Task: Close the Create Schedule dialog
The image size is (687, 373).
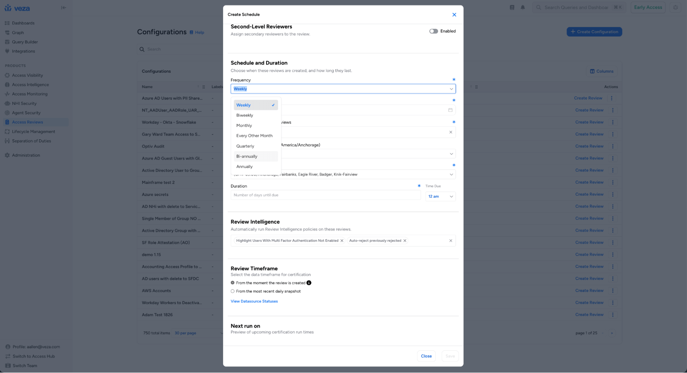Action: click(x=454, y=14)
